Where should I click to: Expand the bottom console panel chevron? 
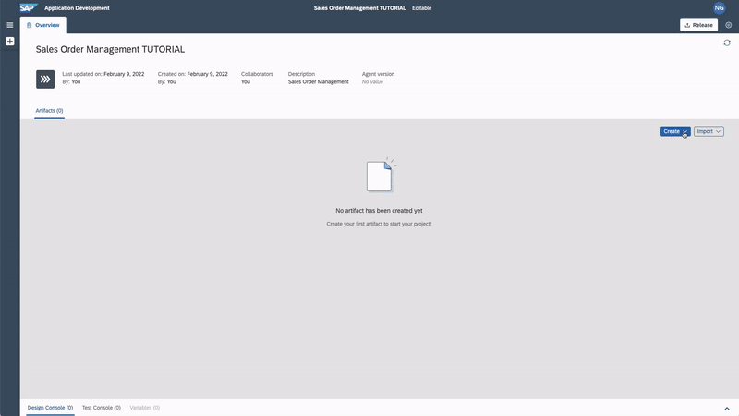tap(726, 408)
